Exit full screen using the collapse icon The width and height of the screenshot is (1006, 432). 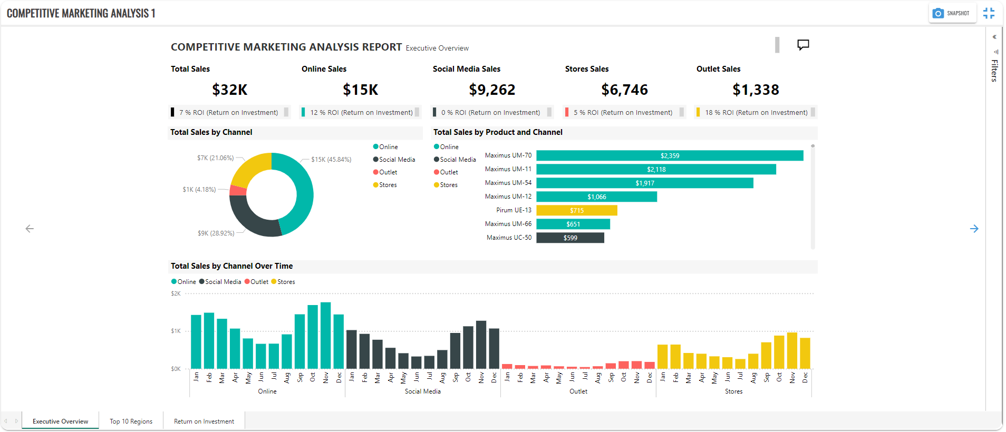[x=989, y=13]
